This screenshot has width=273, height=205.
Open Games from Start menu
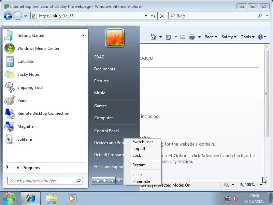coord(100,106)
